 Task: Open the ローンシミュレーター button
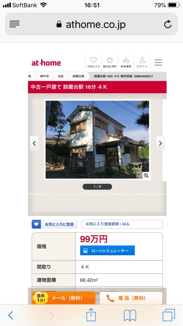(107, 251)
